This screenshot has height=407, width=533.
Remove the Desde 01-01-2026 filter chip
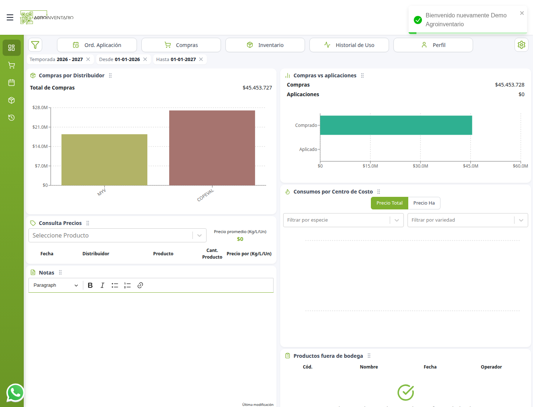[x=145, y=59]
